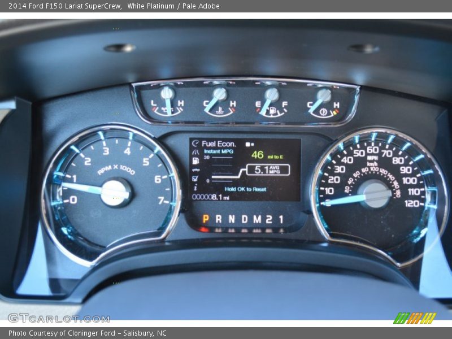The height and width of the screenshot is (339, 452).
Task: Click the truck/towing sidebar icon
Action: [x=195, y=169]
